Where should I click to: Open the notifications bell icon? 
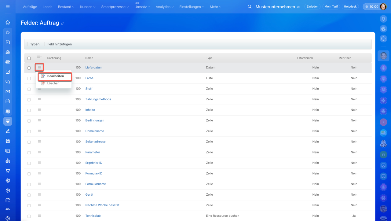click(383, 19)
